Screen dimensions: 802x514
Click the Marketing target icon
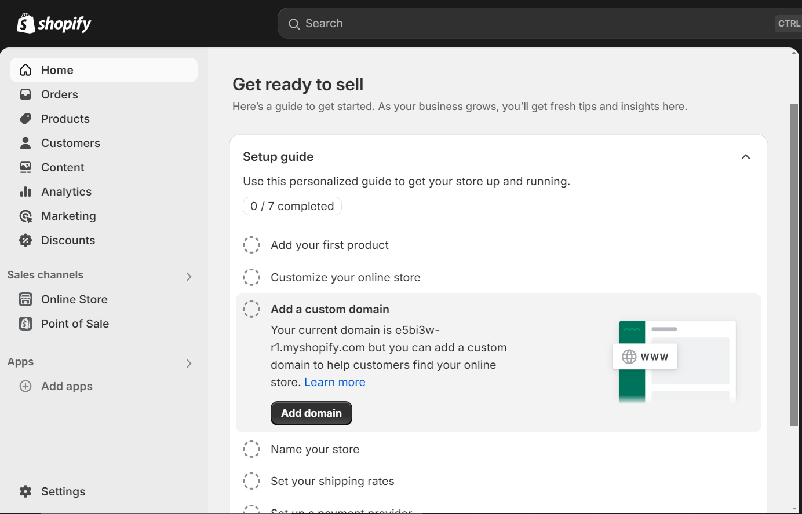tap(25, 216)
